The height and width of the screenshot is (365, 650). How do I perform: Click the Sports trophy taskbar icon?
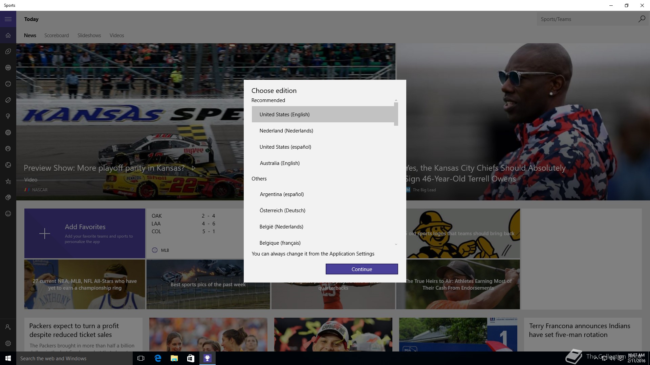(207, 358)
